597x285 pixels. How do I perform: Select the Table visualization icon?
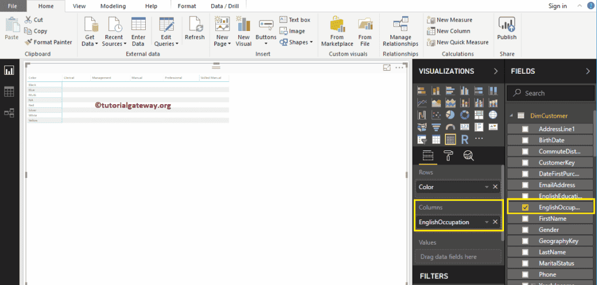pos(436,140)
